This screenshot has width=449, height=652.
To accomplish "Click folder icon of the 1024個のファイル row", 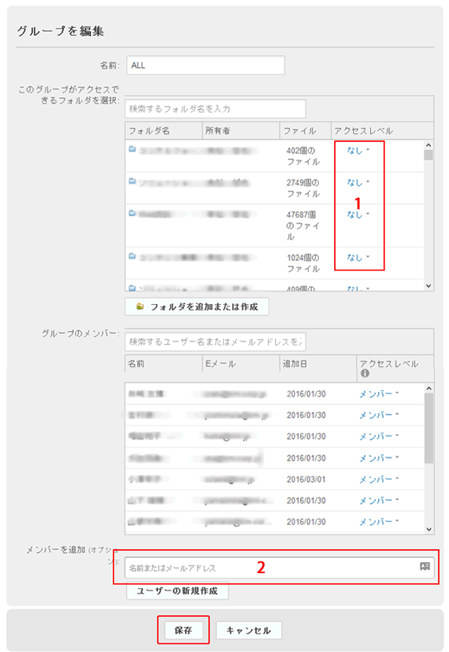I will [x=132, y=256].
